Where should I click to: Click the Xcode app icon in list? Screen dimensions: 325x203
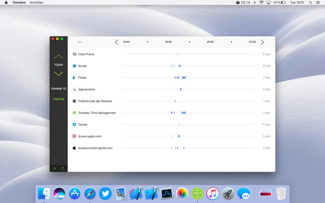74,66
